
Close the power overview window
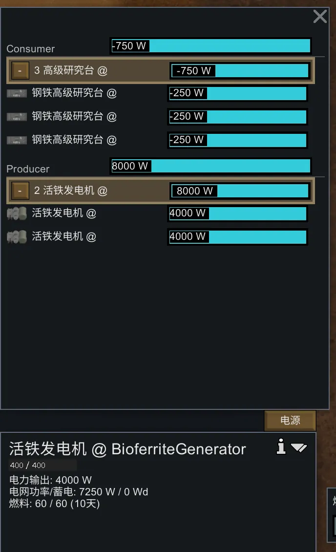320,17
